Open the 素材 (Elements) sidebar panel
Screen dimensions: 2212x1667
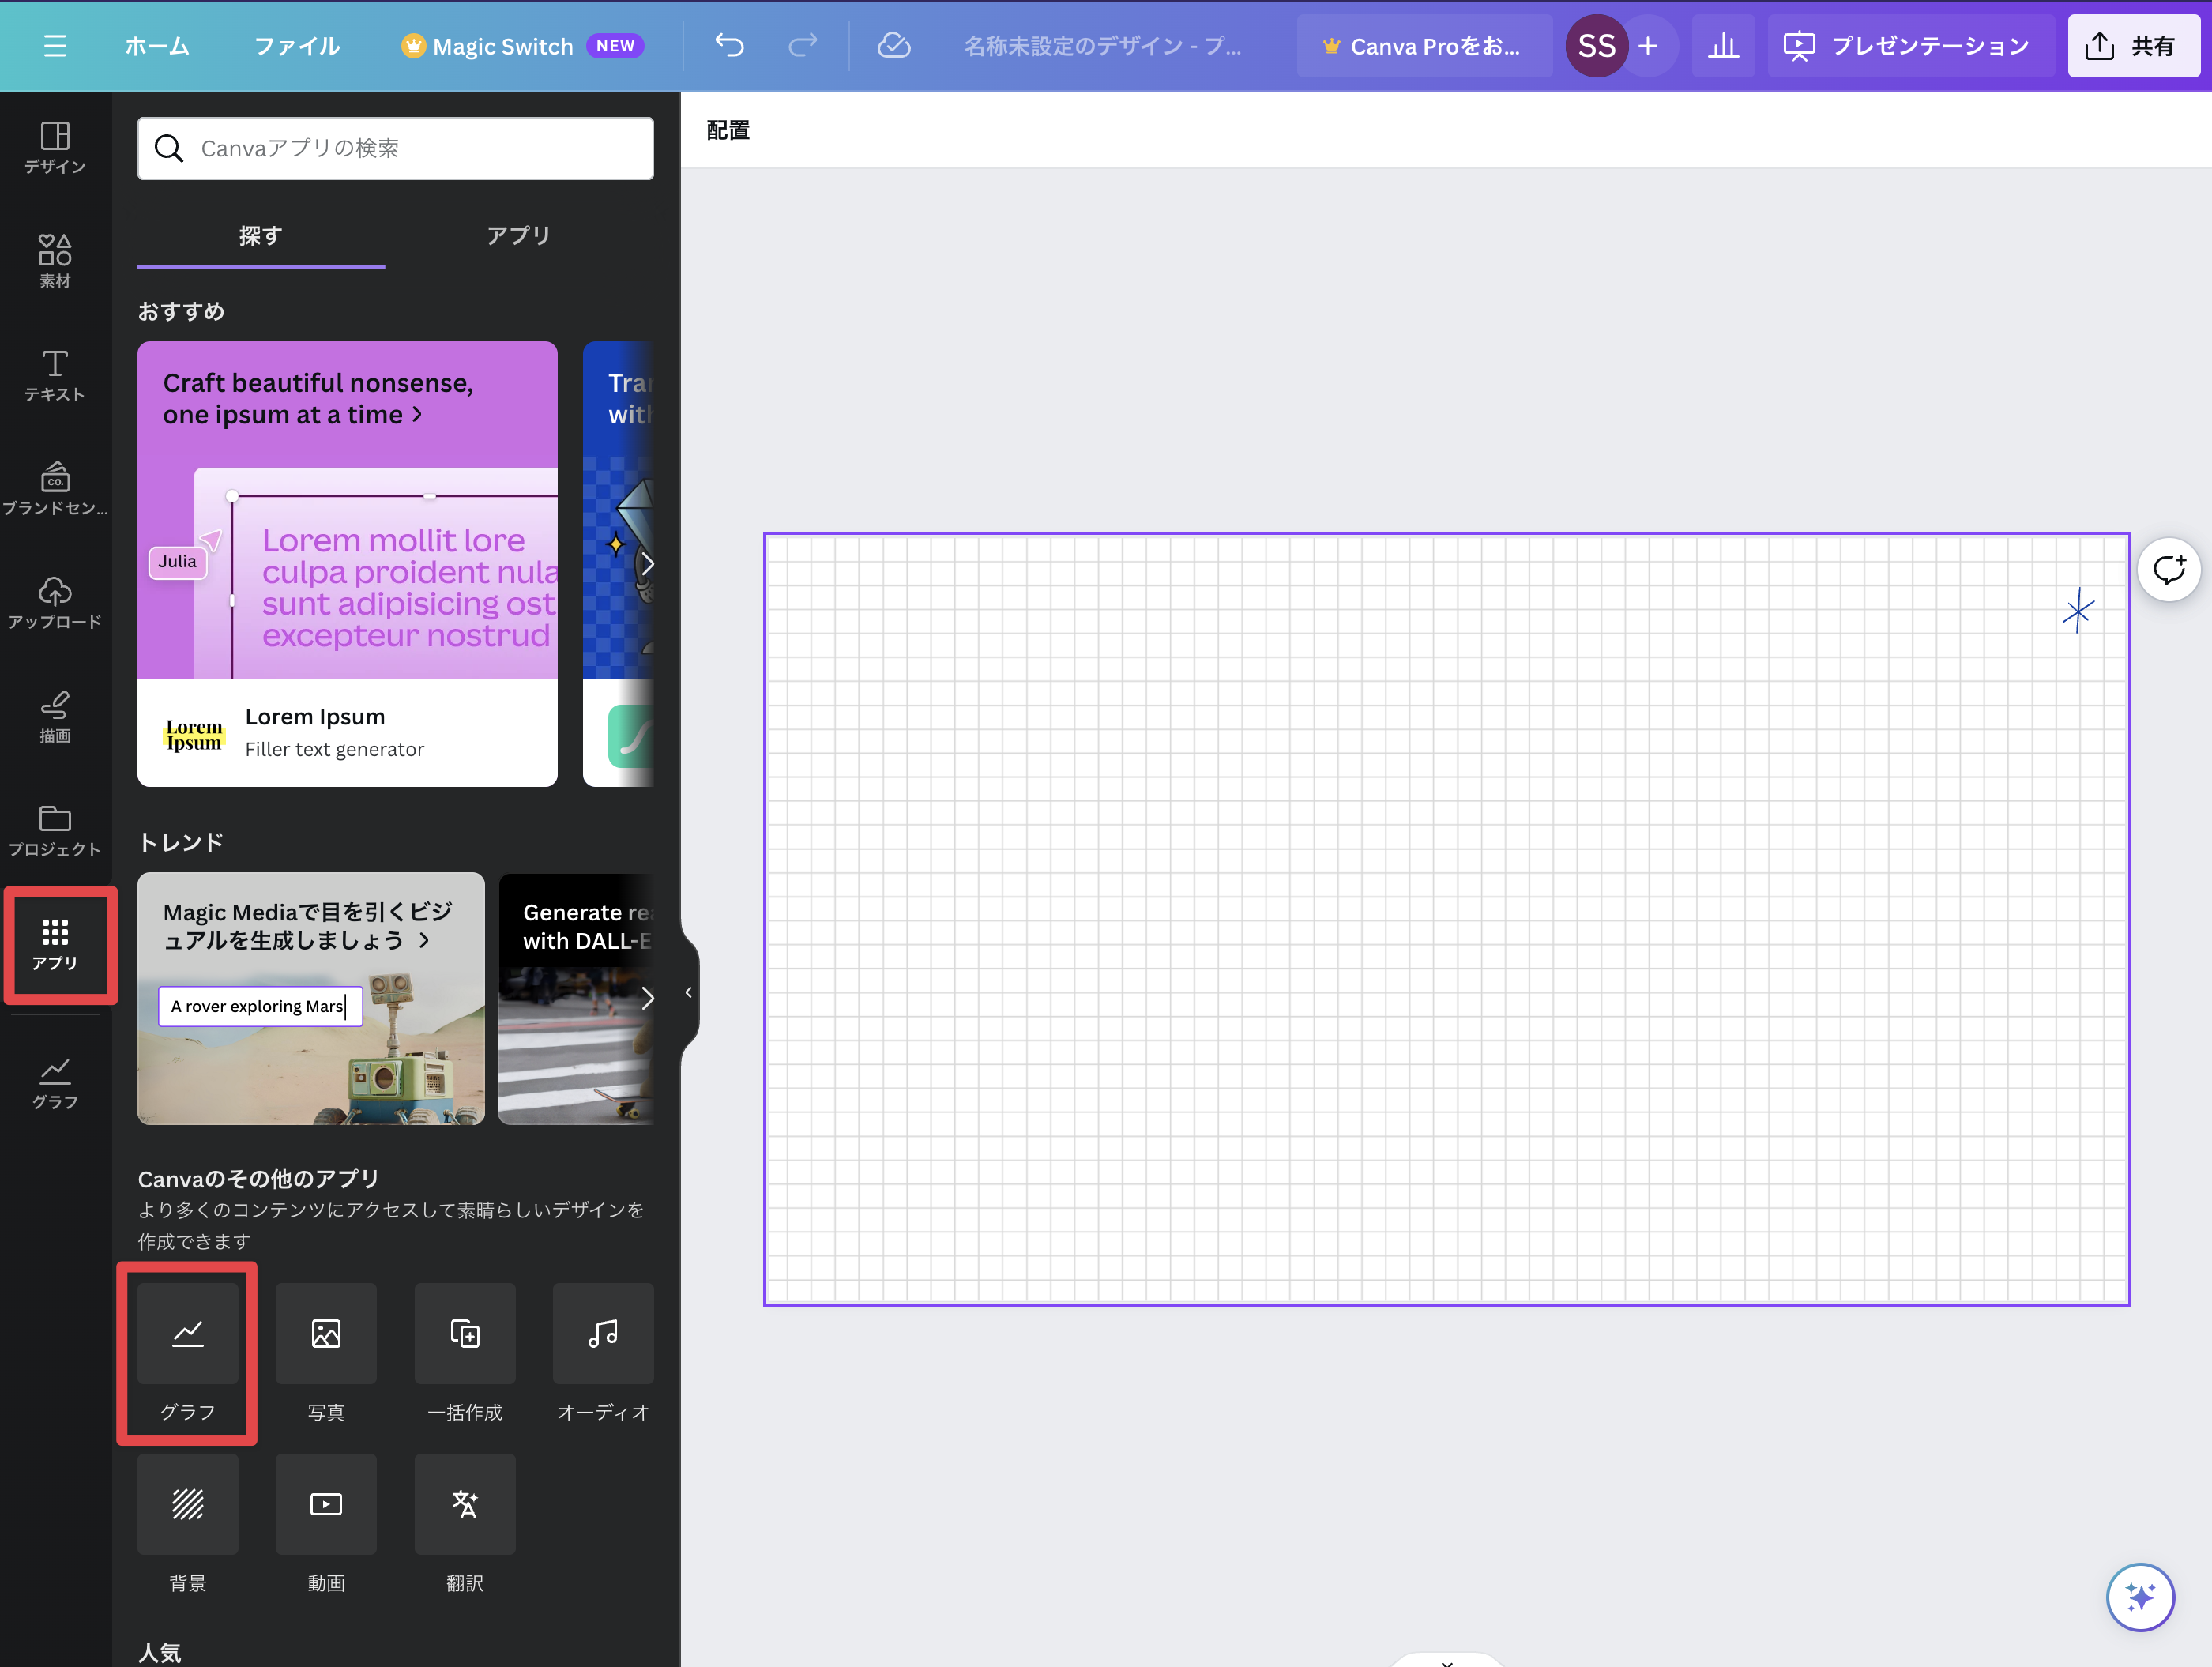click(x=55, y=261)
